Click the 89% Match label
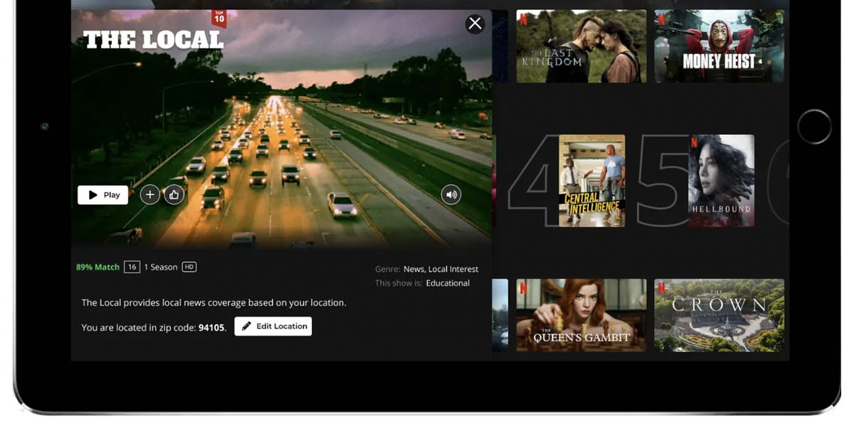 pos(97,267)
